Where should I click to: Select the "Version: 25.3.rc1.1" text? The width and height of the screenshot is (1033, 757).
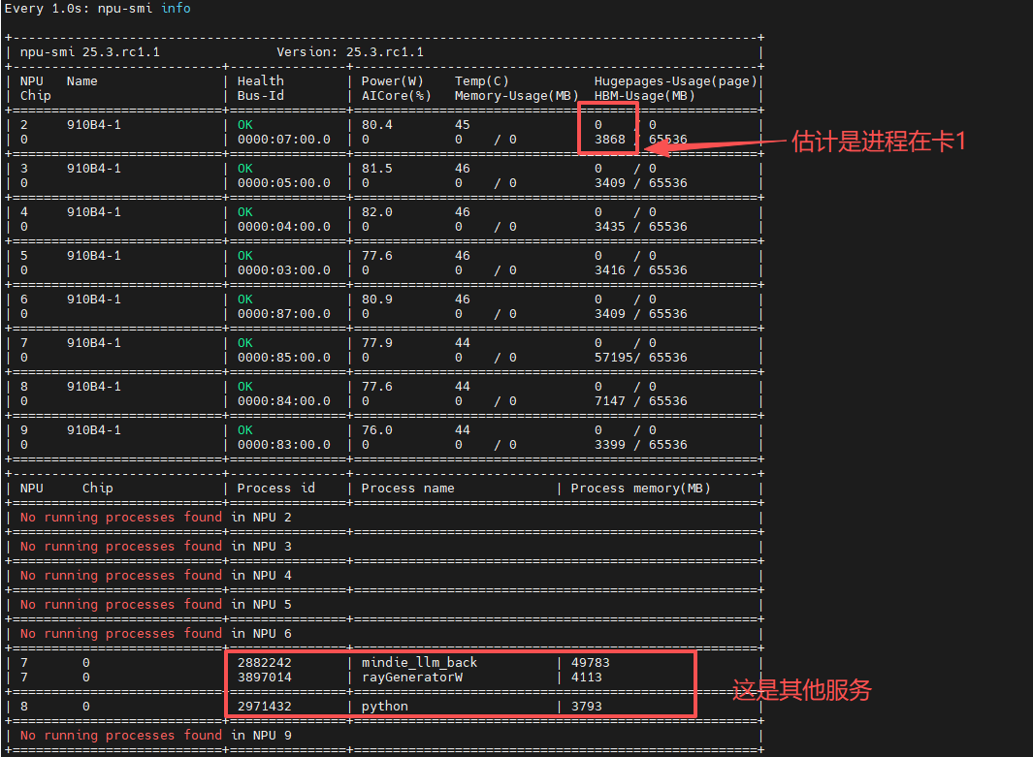[x=350, y=52]
